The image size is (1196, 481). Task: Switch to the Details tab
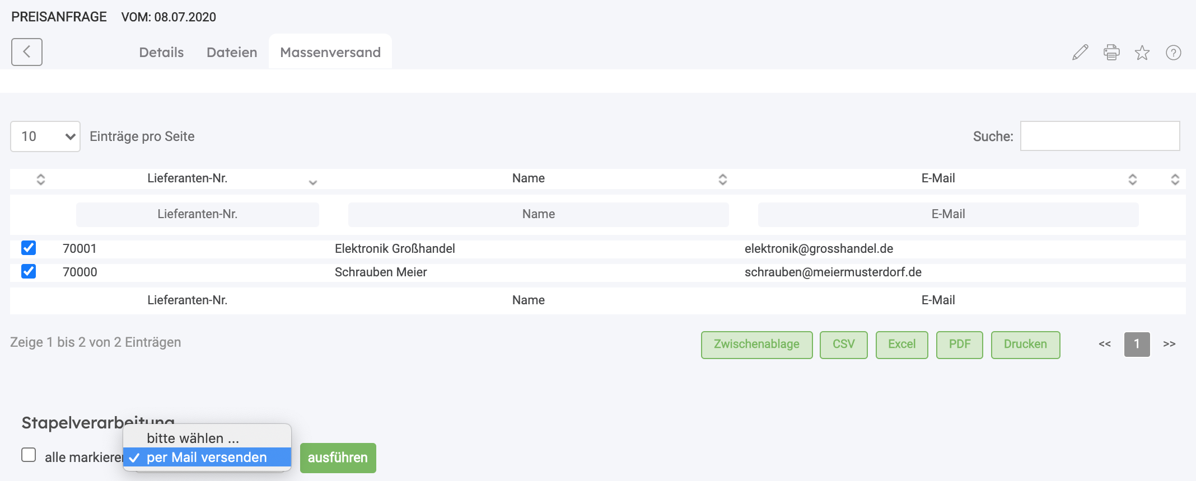[x=161, y=53]
